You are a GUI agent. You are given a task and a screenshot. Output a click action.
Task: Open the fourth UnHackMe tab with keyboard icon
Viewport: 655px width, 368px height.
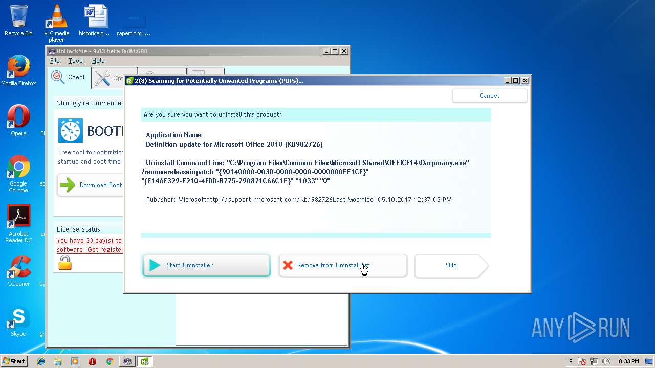205,72
